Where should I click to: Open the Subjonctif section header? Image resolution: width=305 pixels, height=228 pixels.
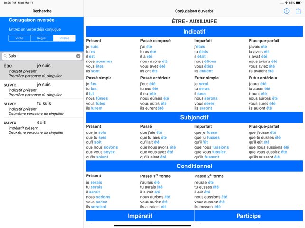(x=194, y=117)
